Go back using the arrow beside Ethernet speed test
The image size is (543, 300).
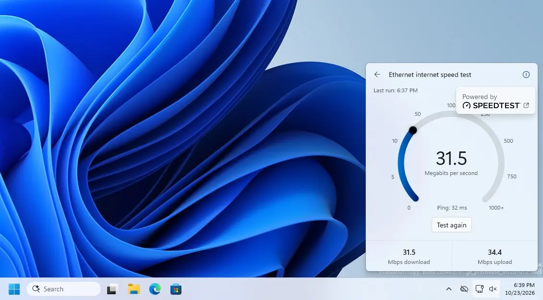[x=377, y=75]
